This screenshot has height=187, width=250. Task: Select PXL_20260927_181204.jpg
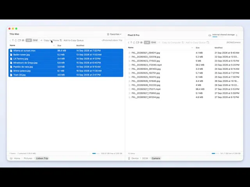click(x=184, y=97)
